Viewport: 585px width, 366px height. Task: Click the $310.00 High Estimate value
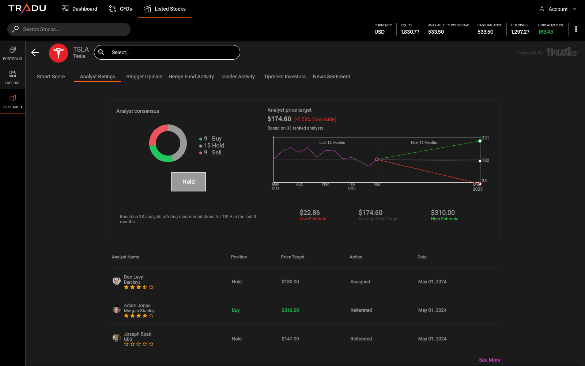[x=443, y=213]
